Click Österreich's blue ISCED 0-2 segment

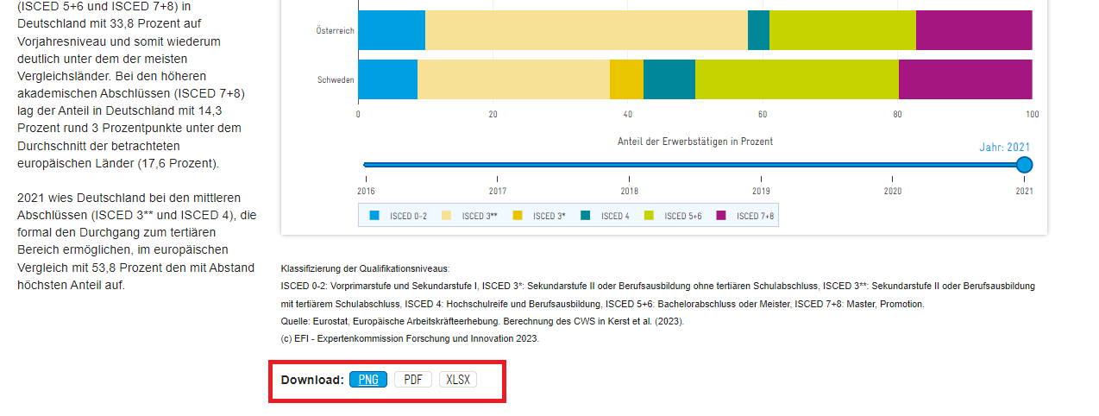[392, 30]
